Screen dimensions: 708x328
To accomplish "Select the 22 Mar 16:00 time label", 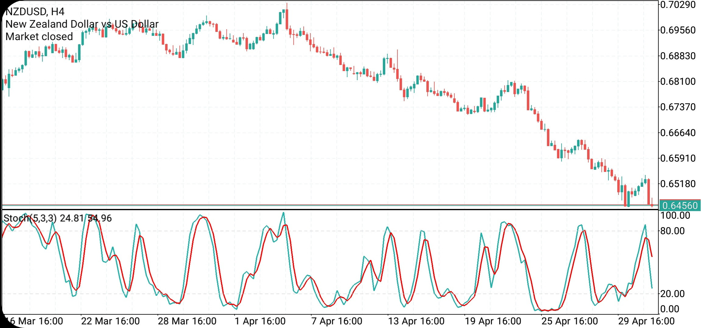I will [x=110, y=321].
